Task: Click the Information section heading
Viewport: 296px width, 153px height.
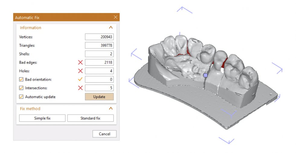Action: 31,28
